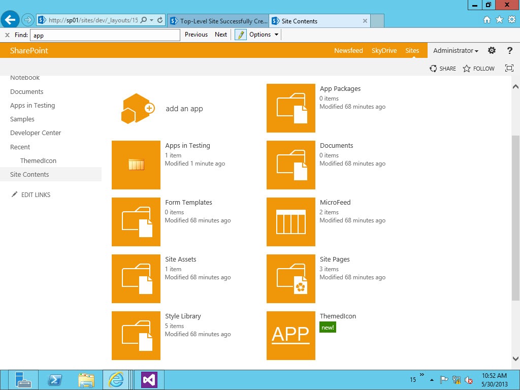This screenshot has width=520, height=390.
Task: Click the "add an app" hexagon icon
Action: coord(136,108)
